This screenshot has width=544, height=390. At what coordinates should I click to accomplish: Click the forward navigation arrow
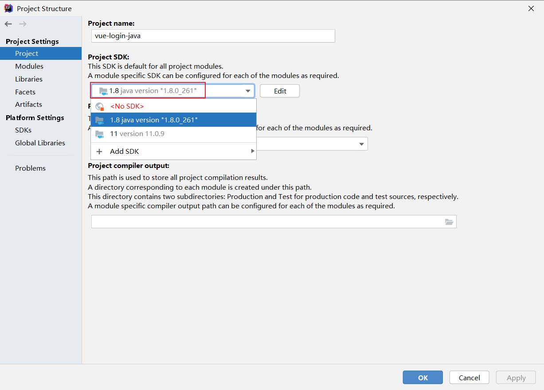click(23, 24)
